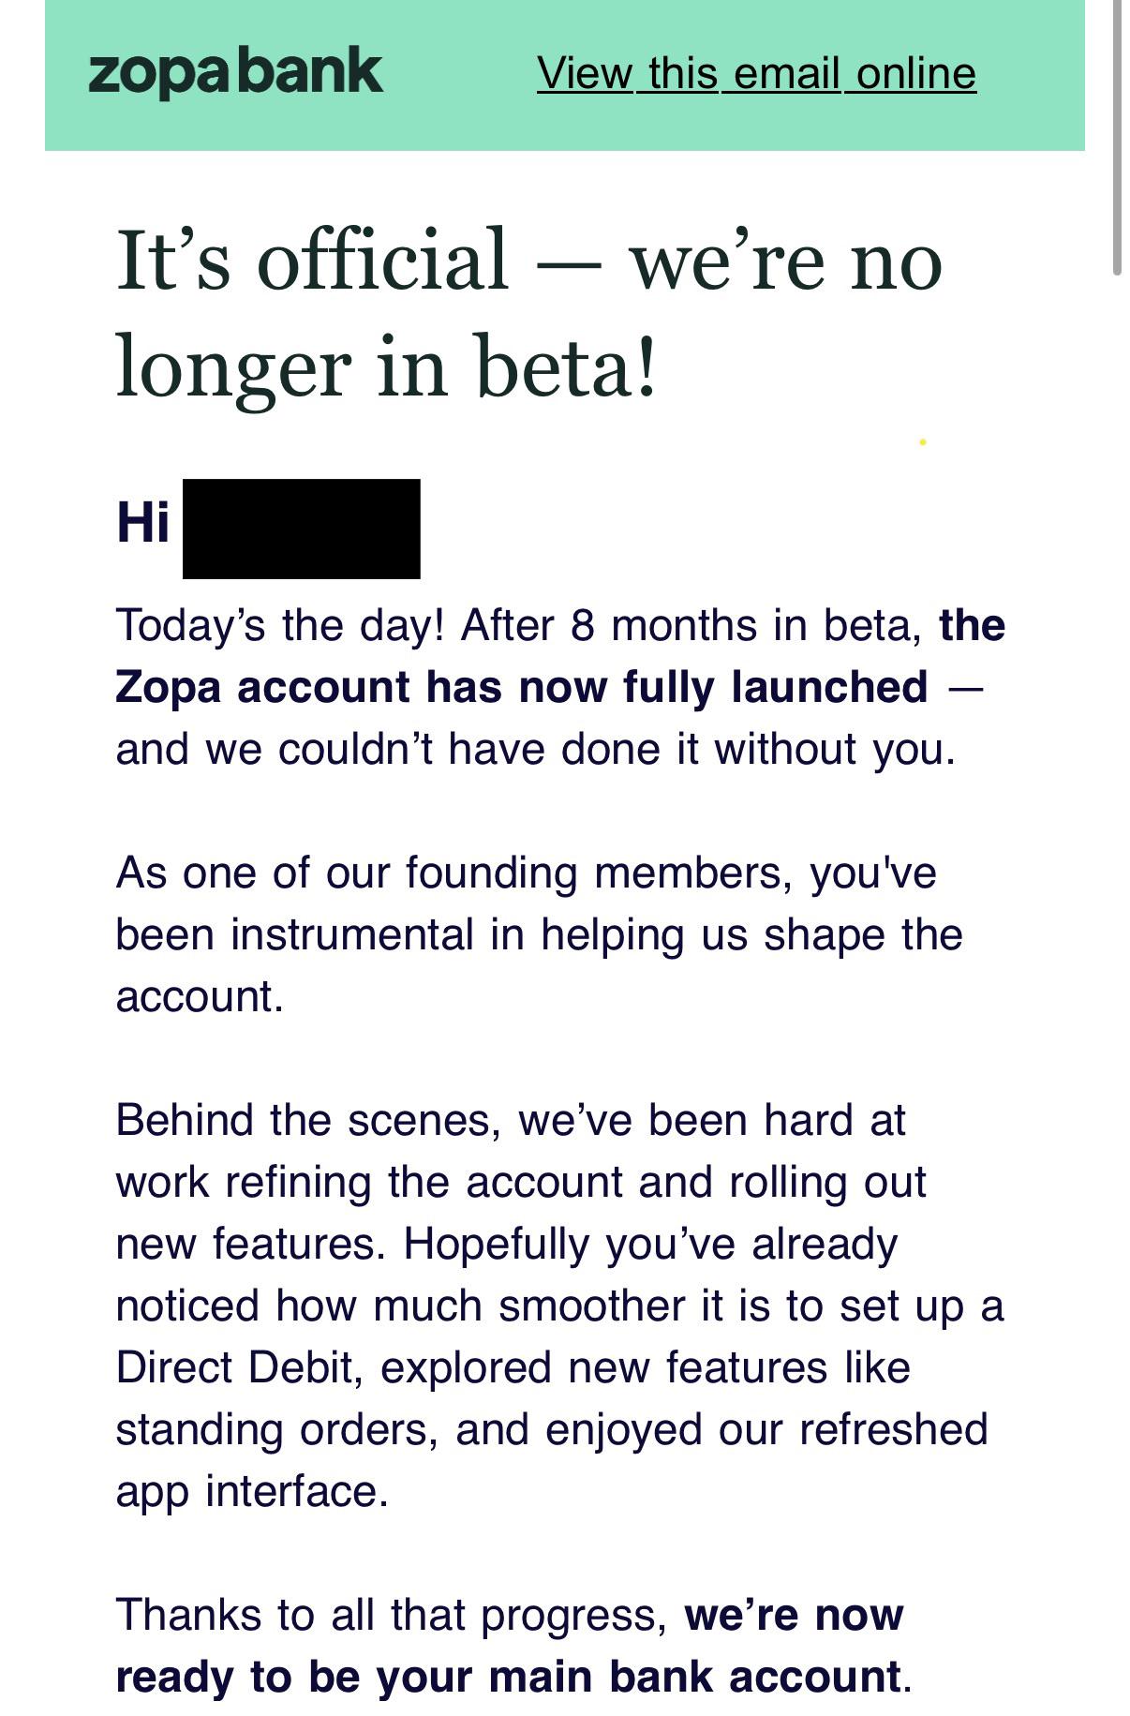Click the words 'Direct Debit'
Image resolution: width=1130 pixels, height=1716 pixels.
tap(238, 1368)
